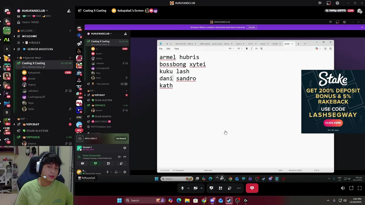Open File menu in Notepad
The height and width of the screenshot is (205, 365).
click(161, 49)
